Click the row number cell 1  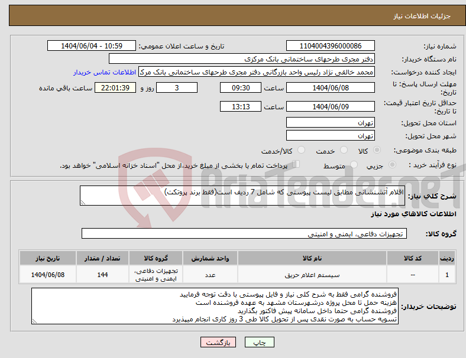[447, 275]
